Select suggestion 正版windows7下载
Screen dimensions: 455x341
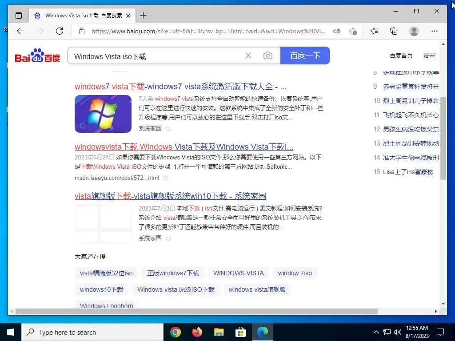pos(173,273)
